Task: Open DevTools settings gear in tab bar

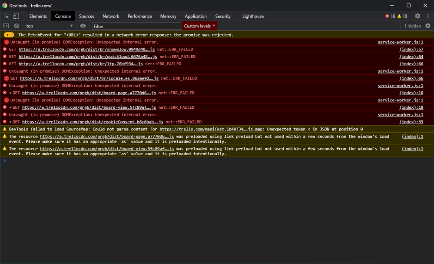Action: click(417, 16)
